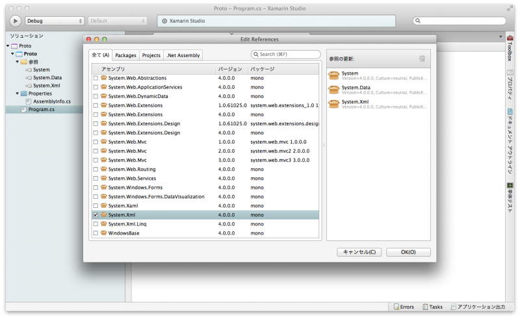Switch to the .Net Assembly tab

(183, 55)
